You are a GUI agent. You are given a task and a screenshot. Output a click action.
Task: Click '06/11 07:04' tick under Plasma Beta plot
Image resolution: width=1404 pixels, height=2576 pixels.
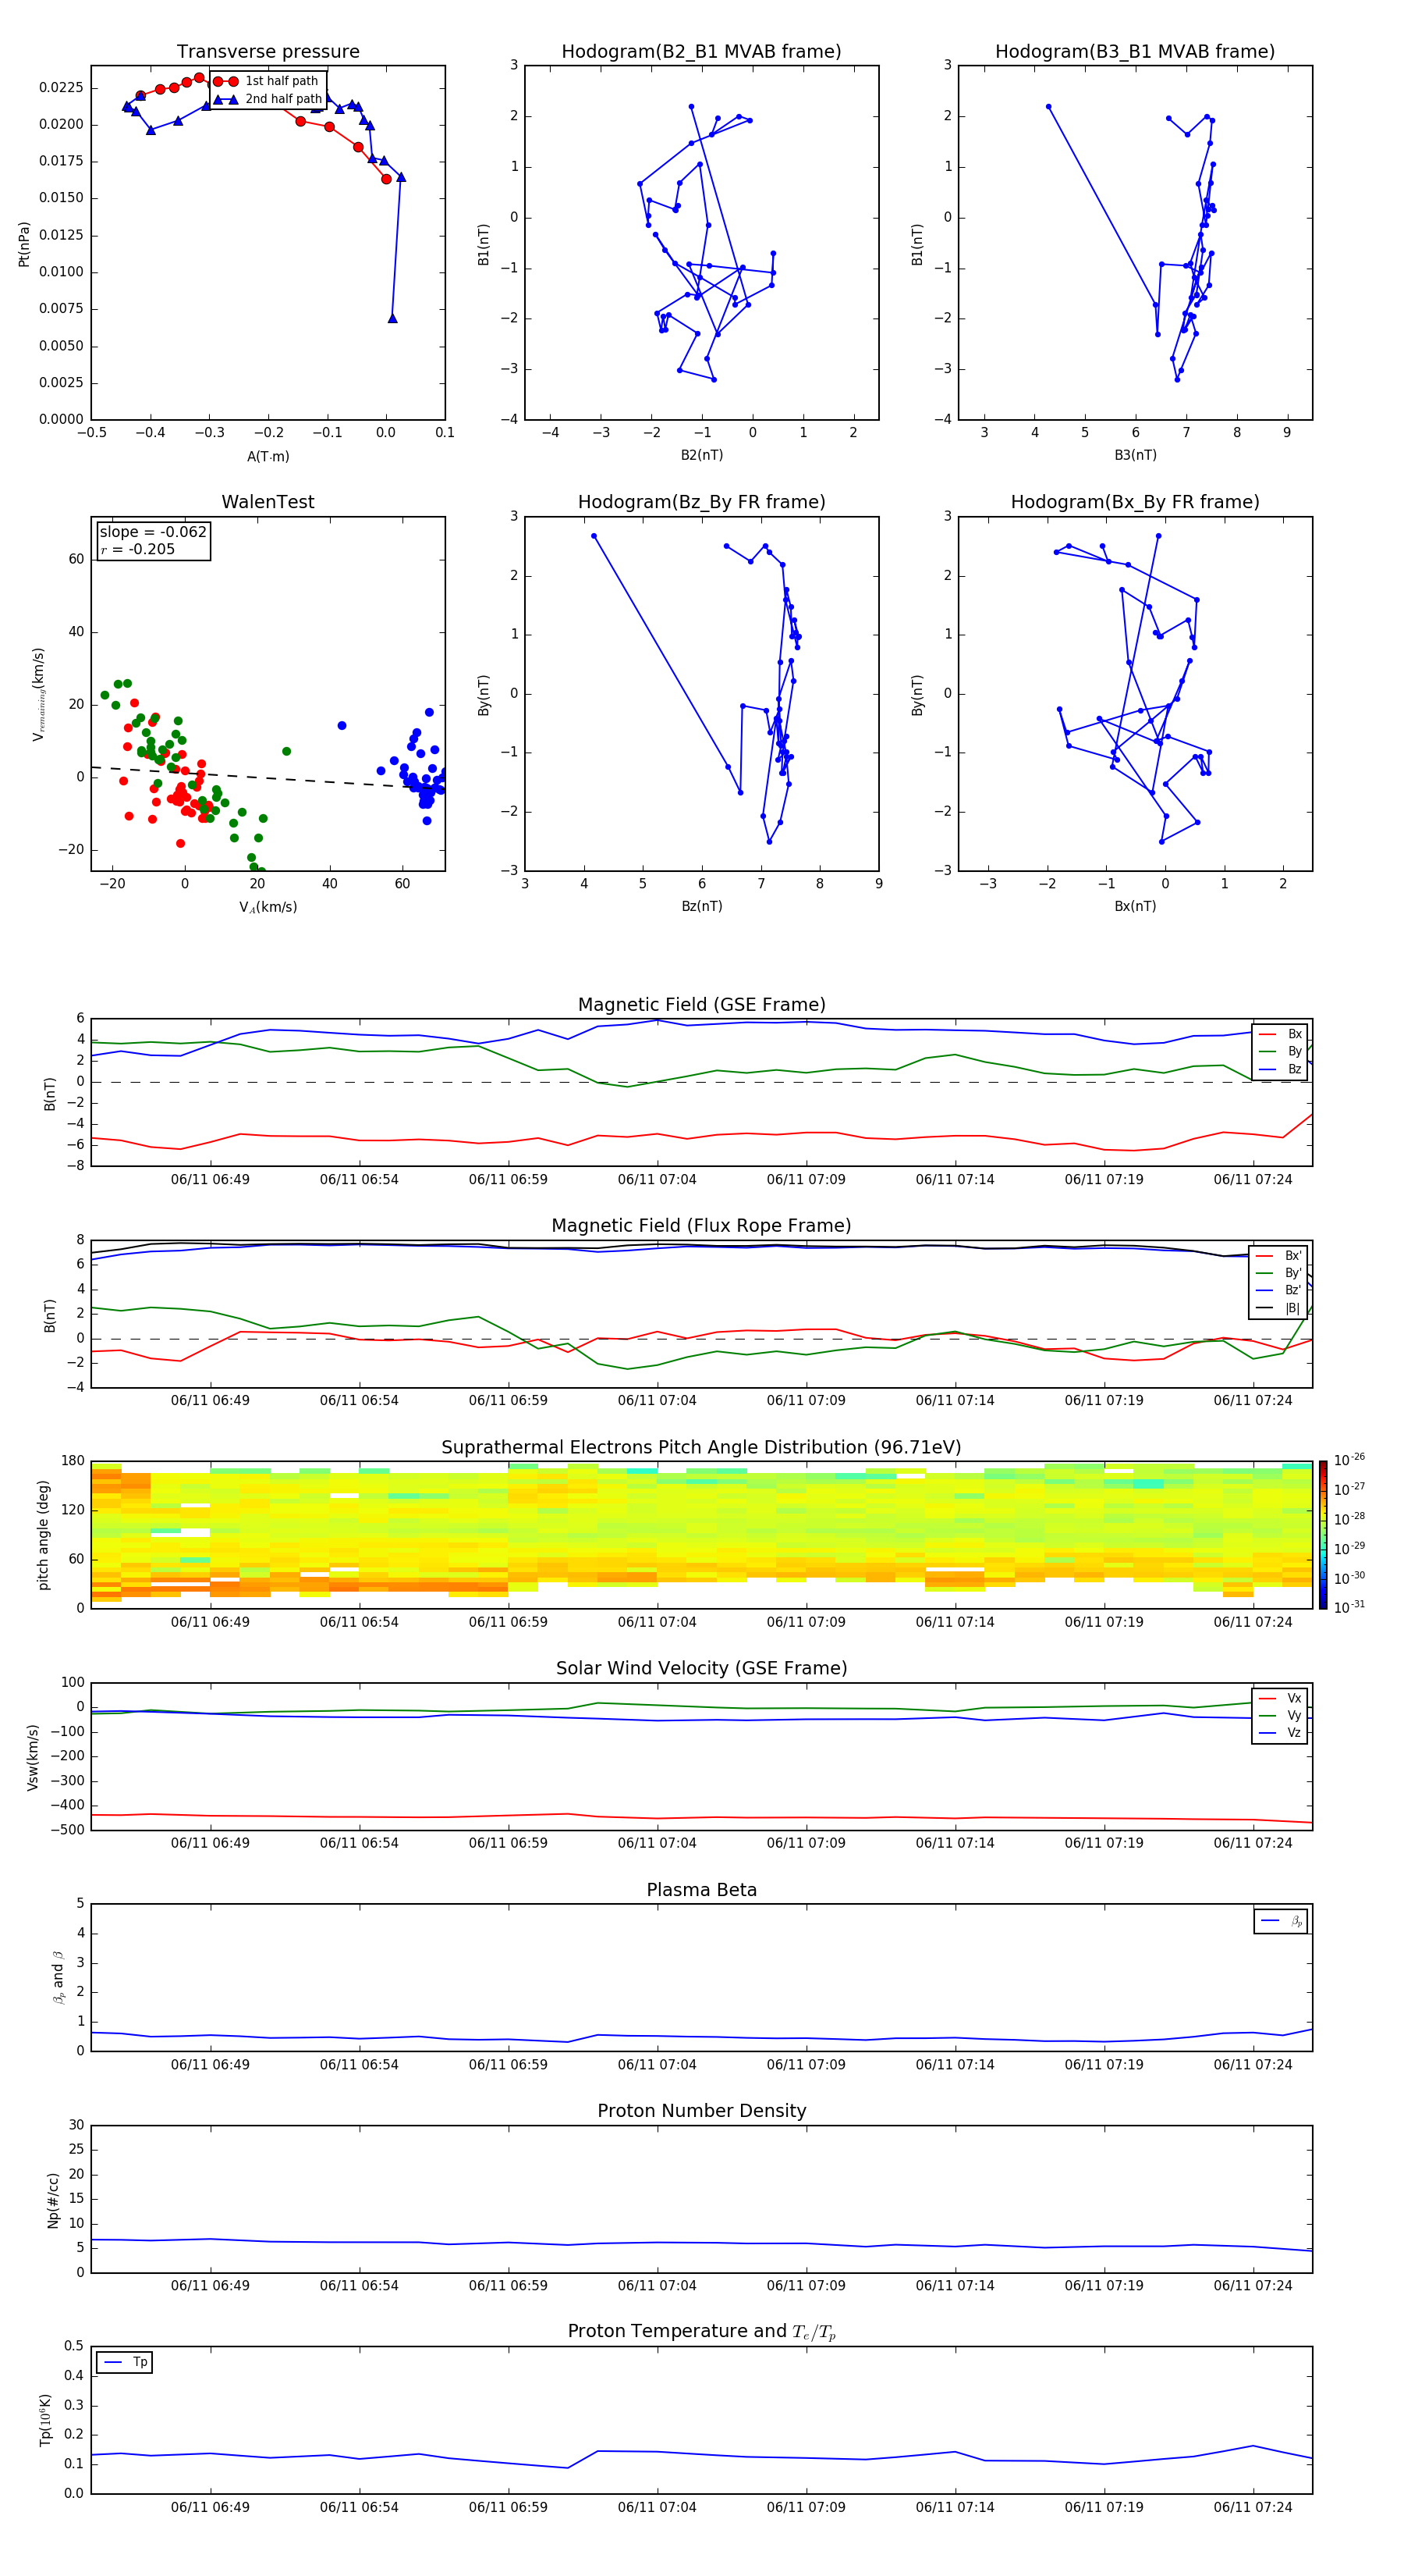pyautogui.click(x=657, y=2064)
